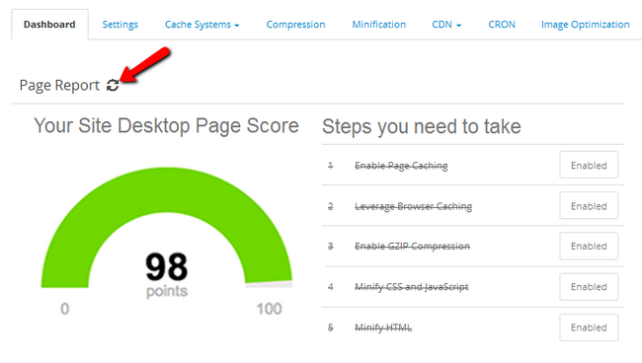This screenshot has height=363, width=642.
Task: Click Enabled button for Leverage Browser Caching
Action: pos(589,205)
